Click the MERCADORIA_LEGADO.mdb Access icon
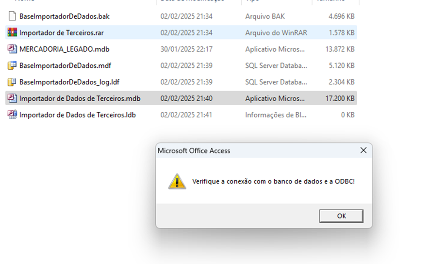 coord(12,49)
